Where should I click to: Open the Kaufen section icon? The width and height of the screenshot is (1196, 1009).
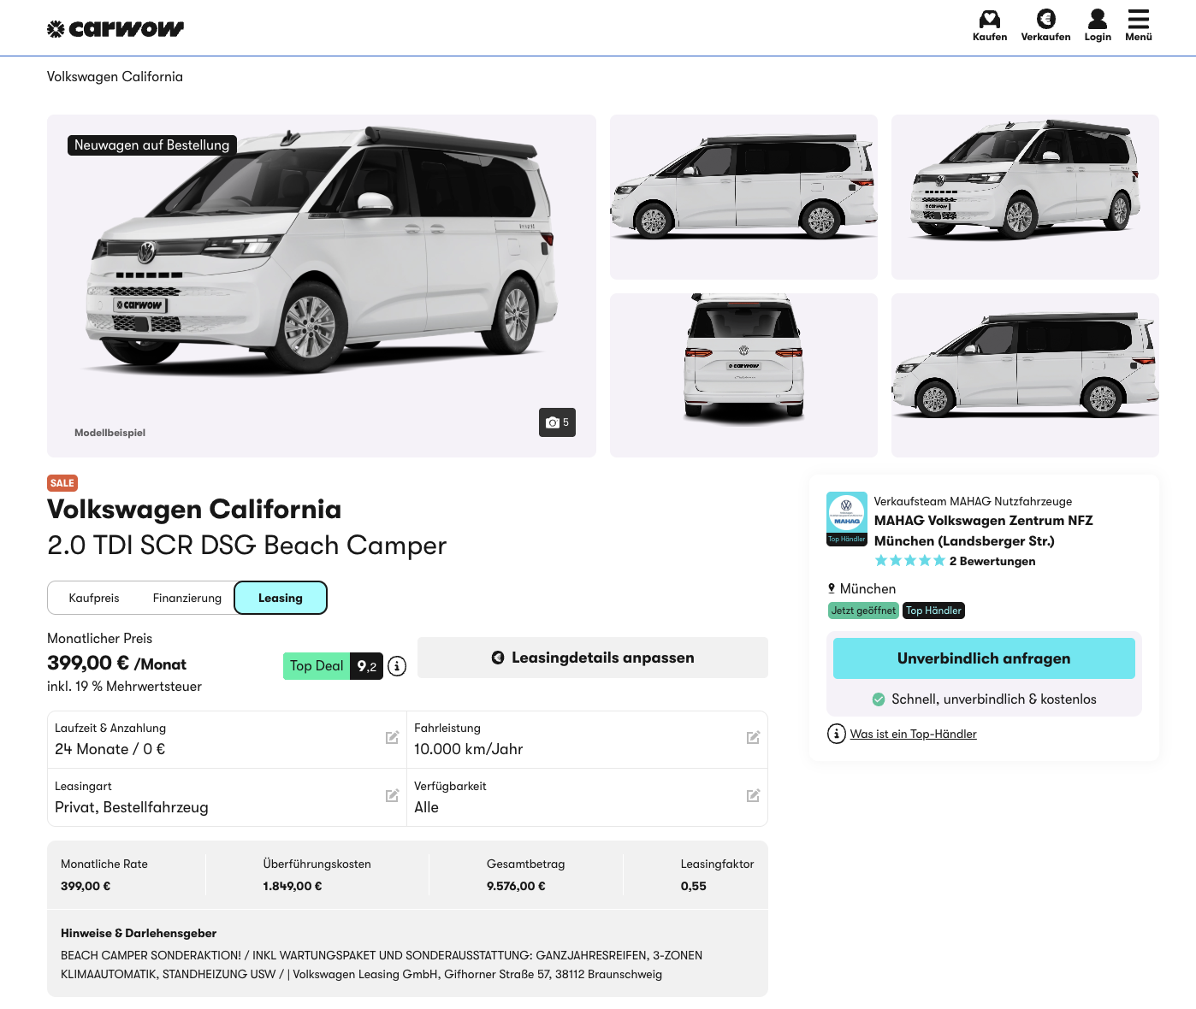[x=990, y=19]
